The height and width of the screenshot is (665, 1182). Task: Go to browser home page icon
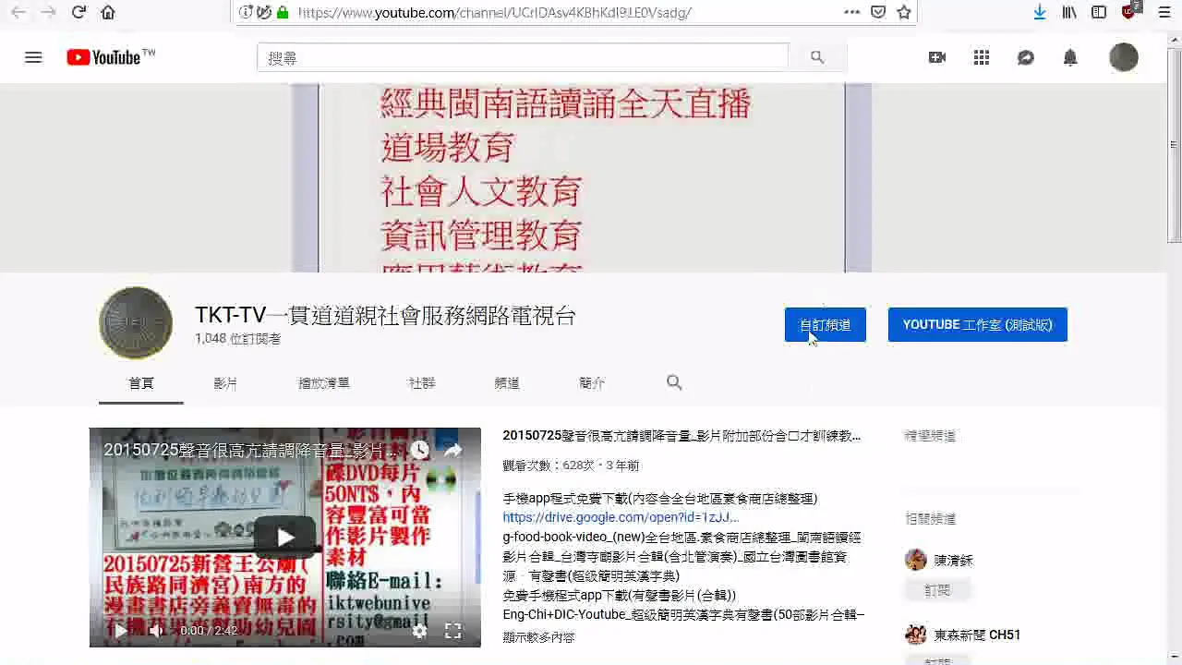tap(108, 12)
